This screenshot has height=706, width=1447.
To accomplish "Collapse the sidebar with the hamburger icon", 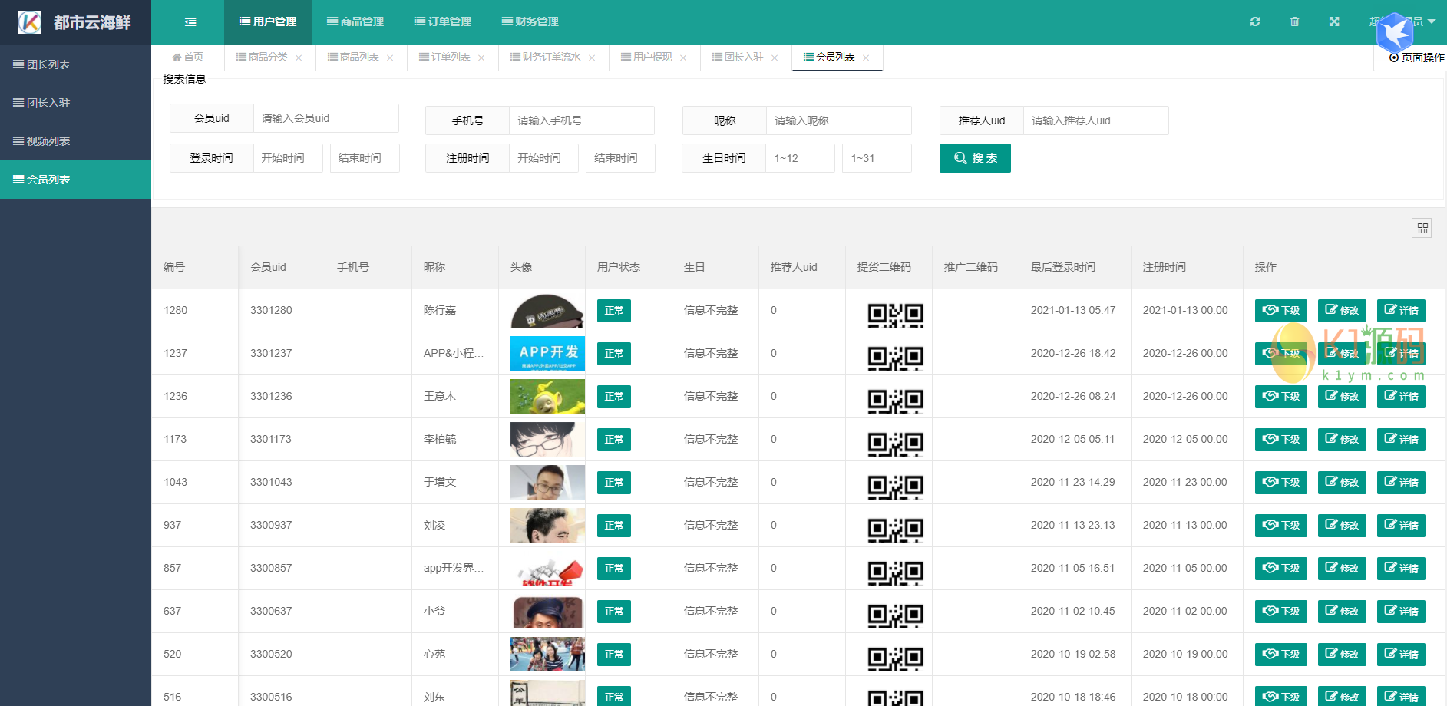I will (x=190, y=22).
